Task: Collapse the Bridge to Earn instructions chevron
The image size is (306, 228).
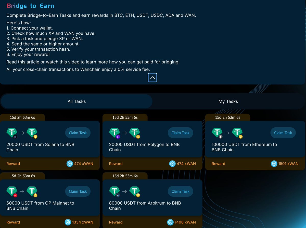Action: pyautogui.click(x=152, y=78)
